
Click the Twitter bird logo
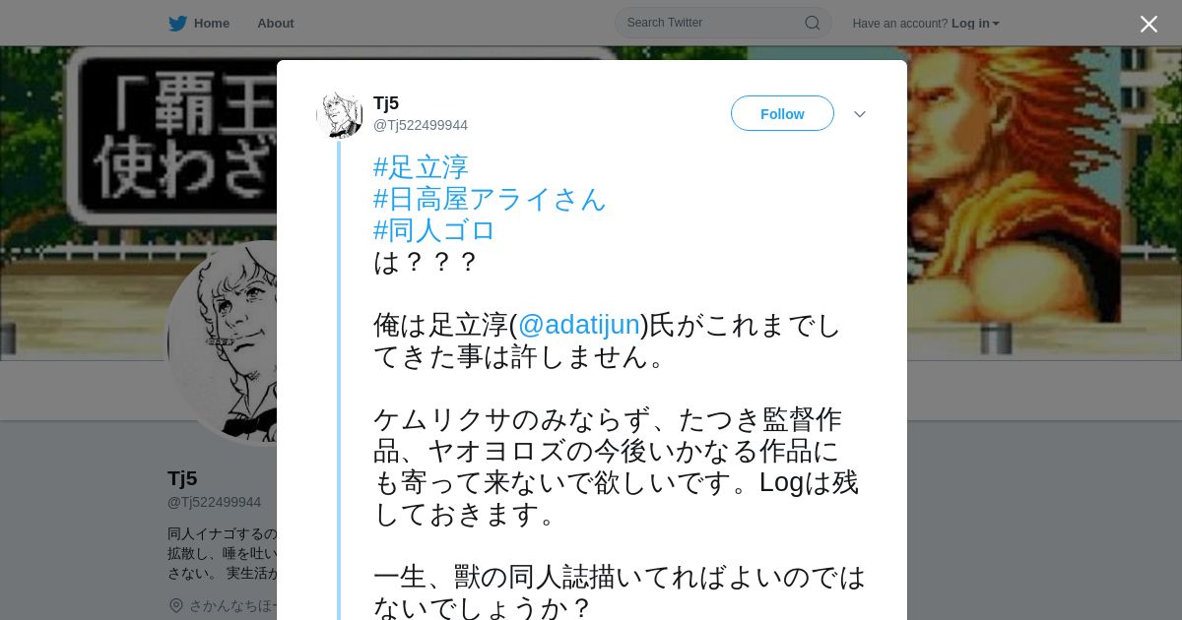[177, 24]
